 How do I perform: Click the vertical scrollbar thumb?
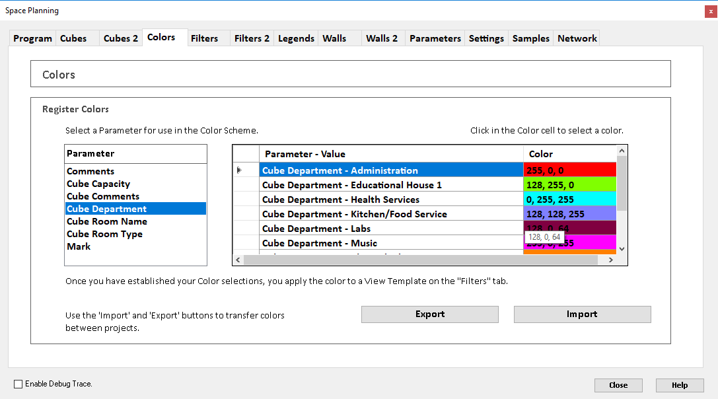click(x=622, y=183)
